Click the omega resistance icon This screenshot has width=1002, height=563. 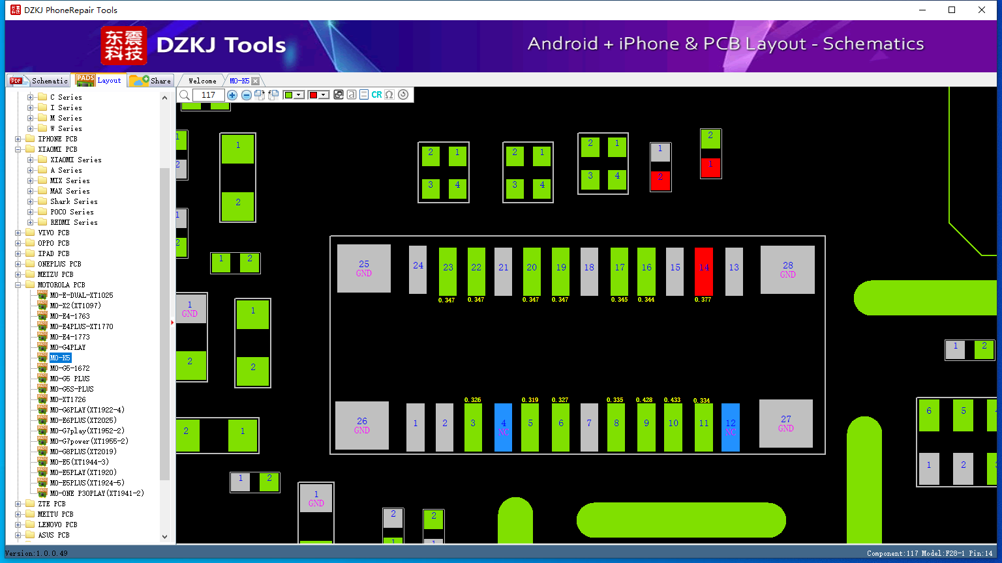pyautogui.click(x=389, y=95)
